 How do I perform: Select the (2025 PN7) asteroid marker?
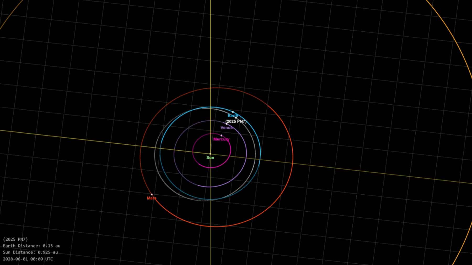click(x=236, y=118)
